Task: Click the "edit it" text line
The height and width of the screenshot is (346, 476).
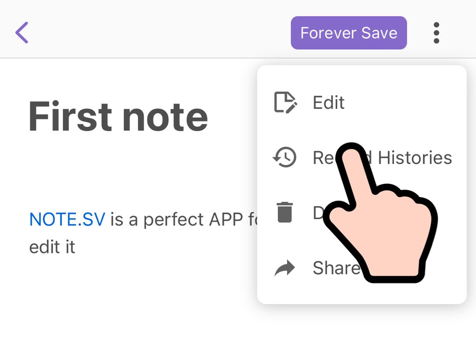Action: pos(52,246)
